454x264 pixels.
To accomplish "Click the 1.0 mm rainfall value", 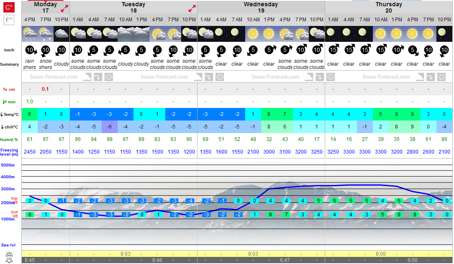I will pos(30,102).
